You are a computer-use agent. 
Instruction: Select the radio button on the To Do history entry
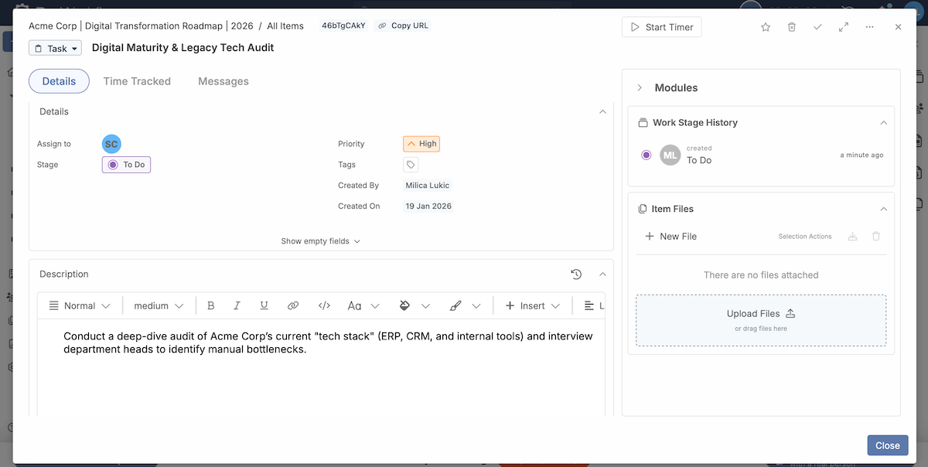click(x=646, y=155)
